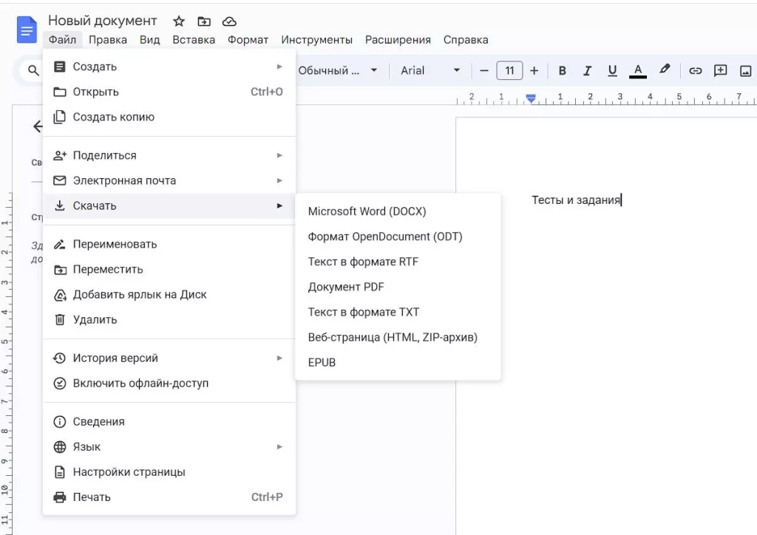Viewport: 757px width, 535px height.
Task: Decrease font size with minus button
Action: (484, 71)
